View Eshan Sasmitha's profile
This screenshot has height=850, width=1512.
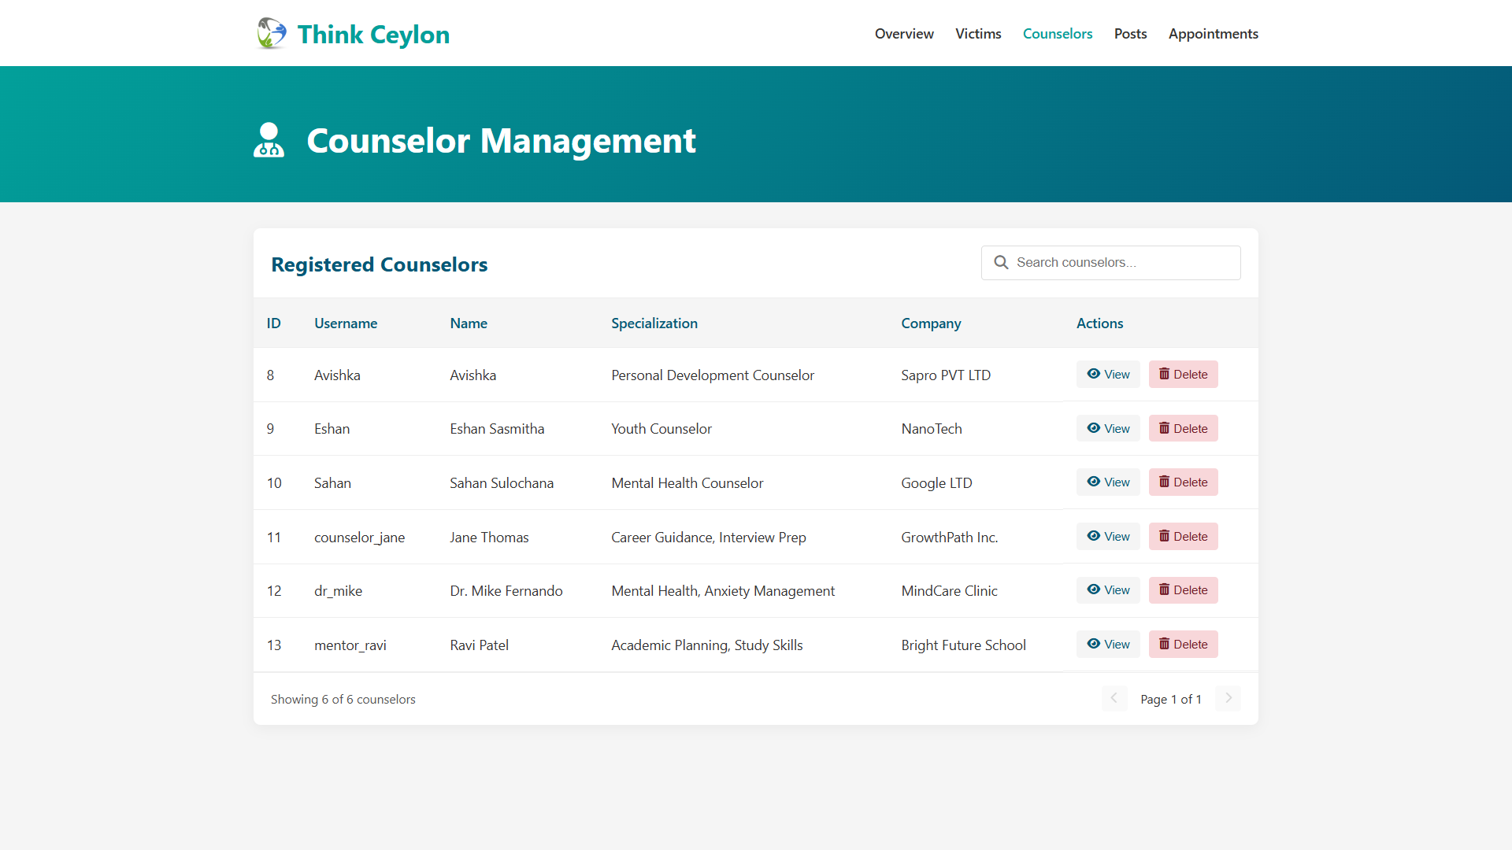pyautogui.click(x=1108, y=429)
